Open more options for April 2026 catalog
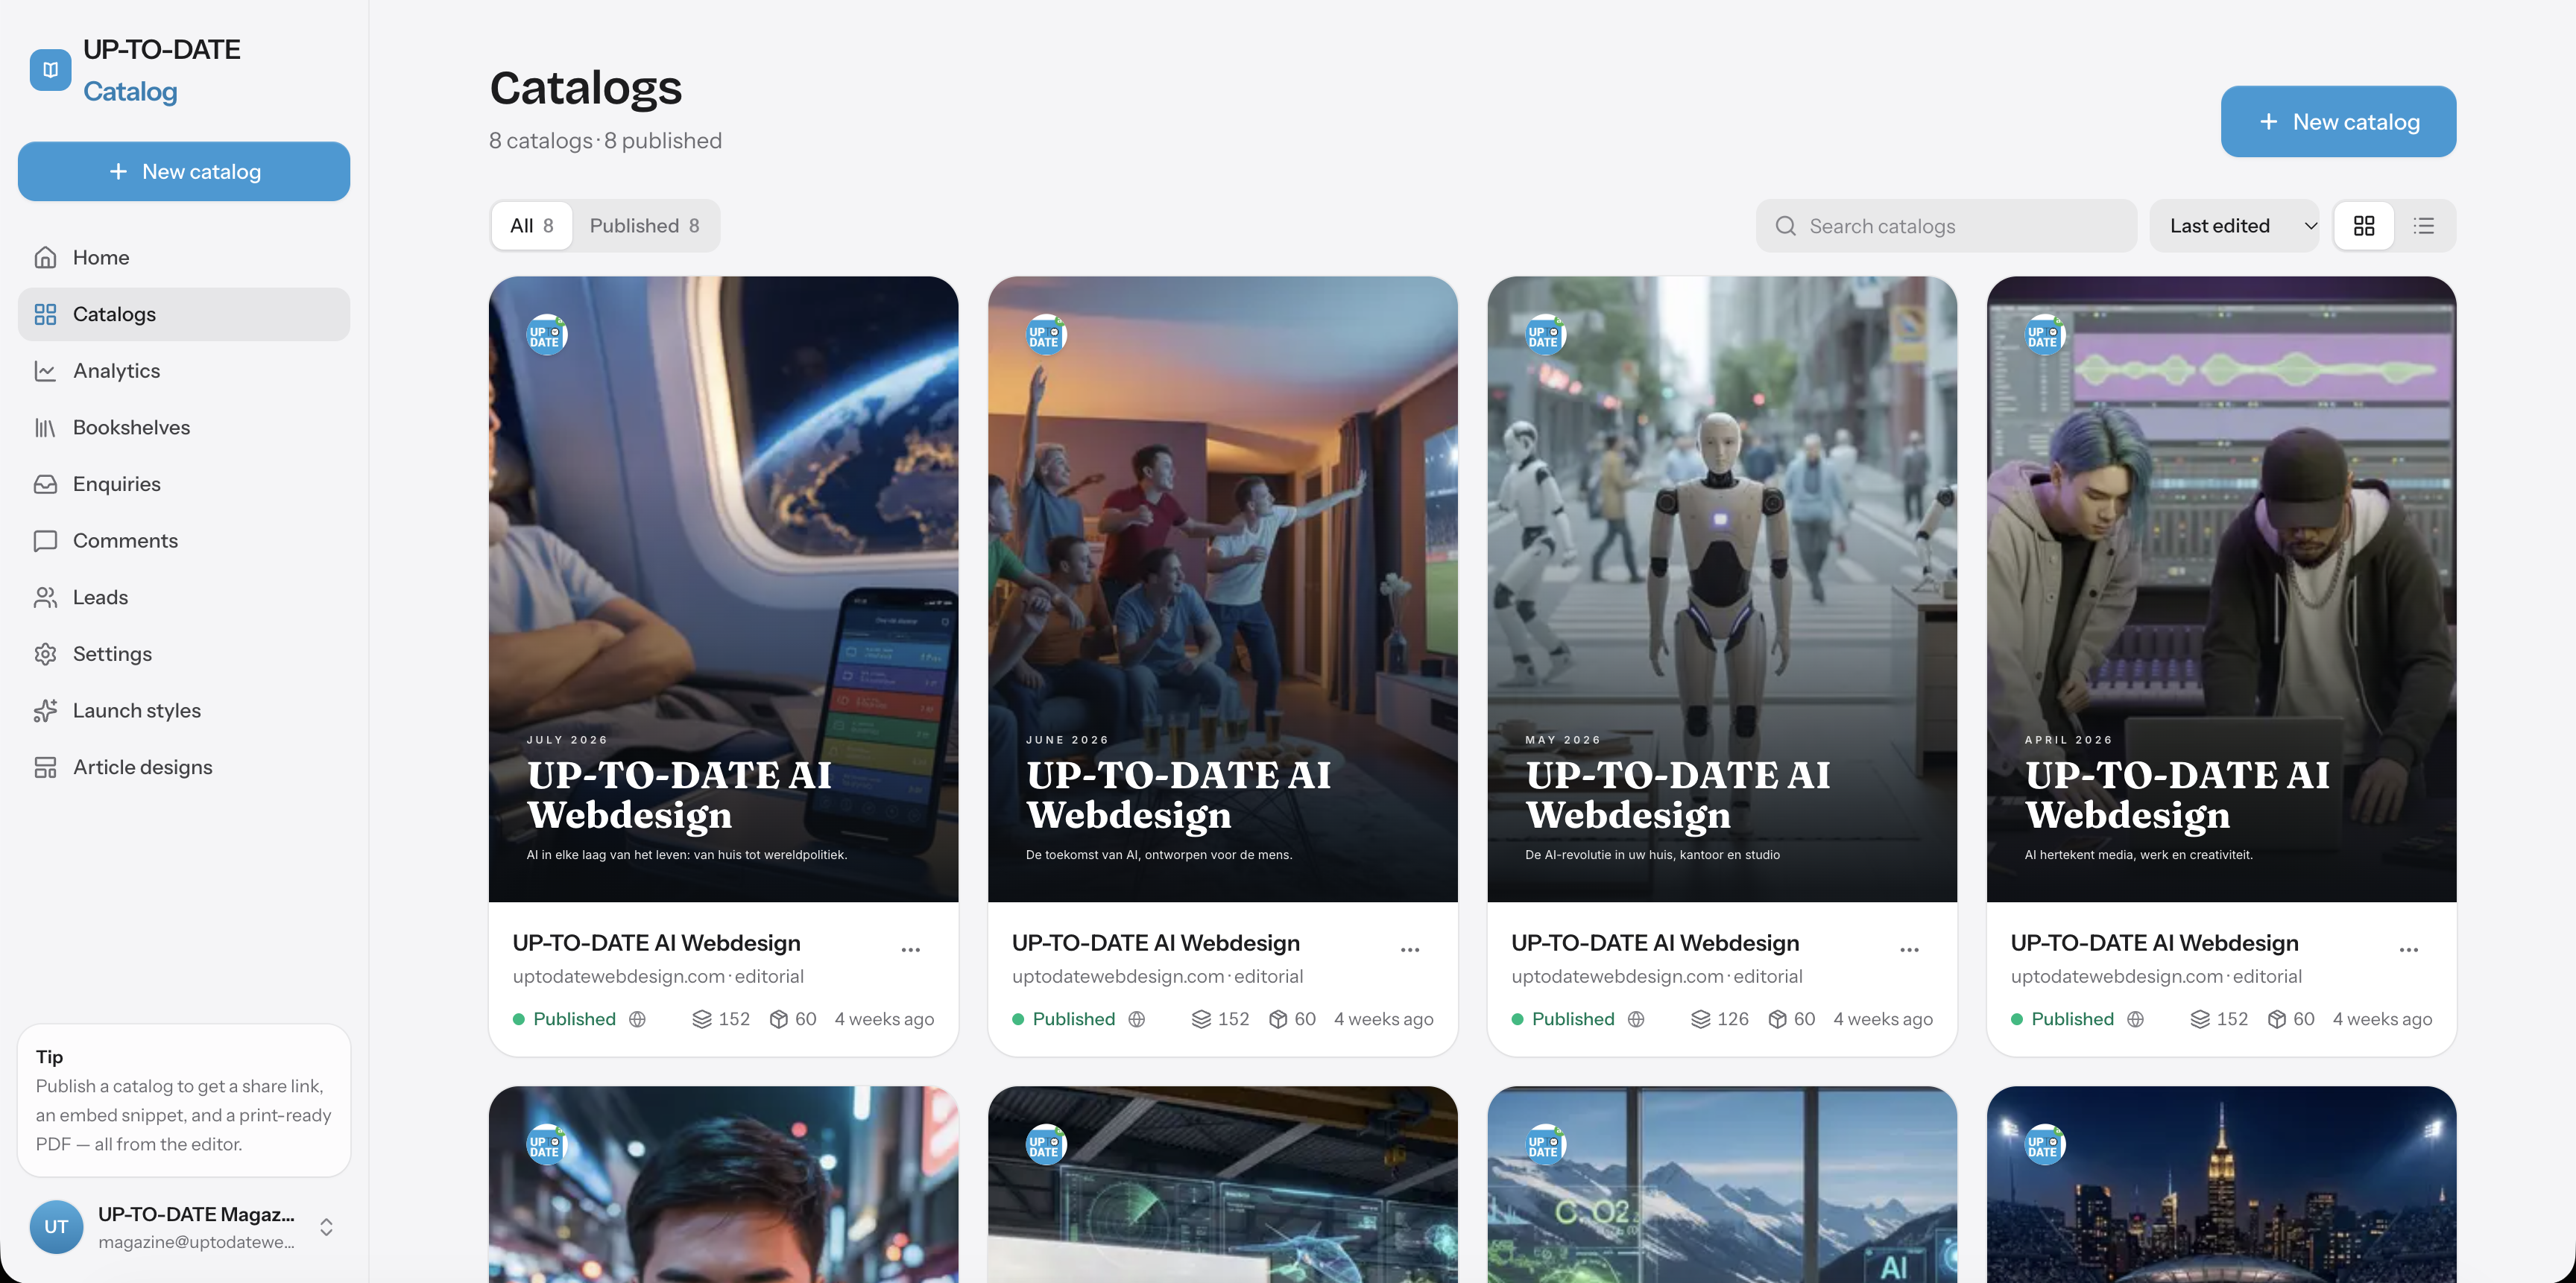The height and width of the screenshot is (1283, 2576). [x=2408, y=950]
